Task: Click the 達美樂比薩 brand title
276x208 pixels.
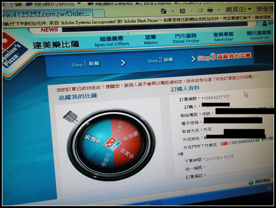Action: tap(56, 45)
